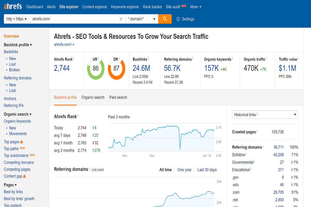Open Competing pages in sidebar

coord(17,169)
